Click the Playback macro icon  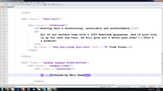click(55, 5)
